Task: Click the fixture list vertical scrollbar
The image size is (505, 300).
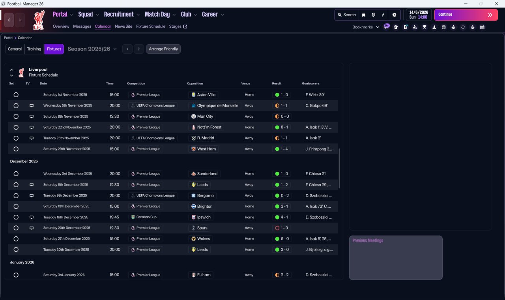Action: (x=339, y=168)
